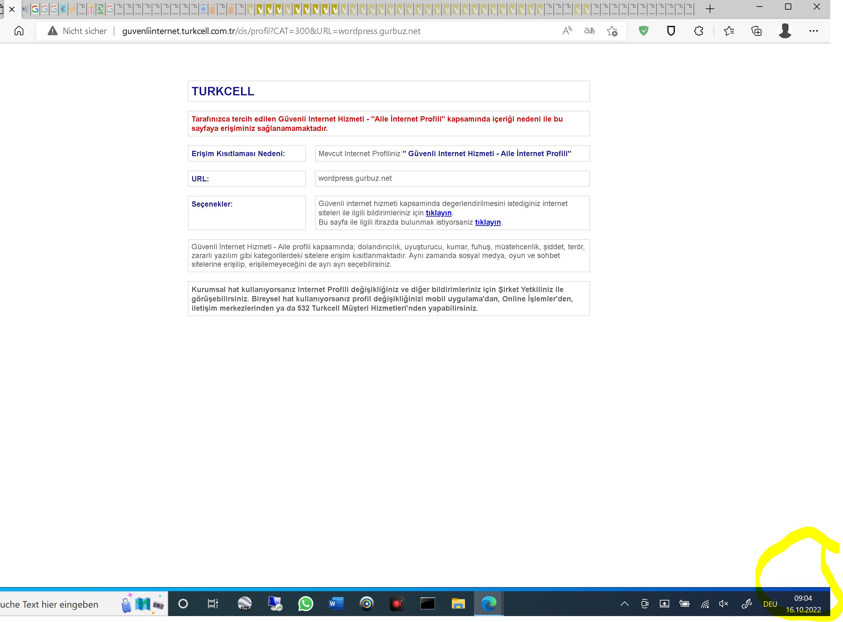
Task: Open File Explorer from the taskbar
Action: coord(458,604)
